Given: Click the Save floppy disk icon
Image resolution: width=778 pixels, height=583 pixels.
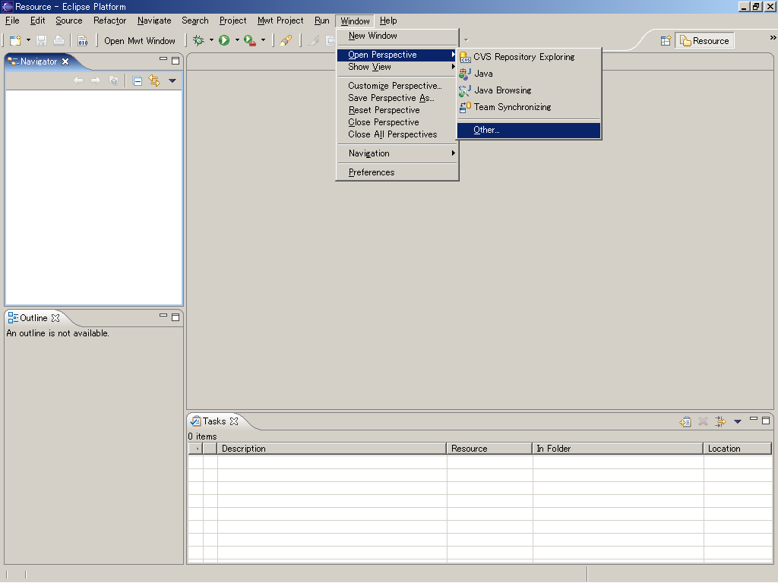Looking at the screenshot, I should click(42, 41).
